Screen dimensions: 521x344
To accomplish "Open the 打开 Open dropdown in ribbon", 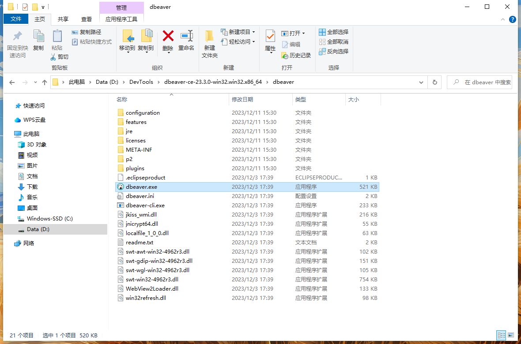I will [293, 33].
